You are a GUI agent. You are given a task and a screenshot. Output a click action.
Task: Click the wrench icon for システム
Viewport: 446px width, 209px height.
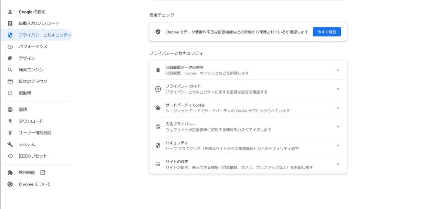point(10,145)
